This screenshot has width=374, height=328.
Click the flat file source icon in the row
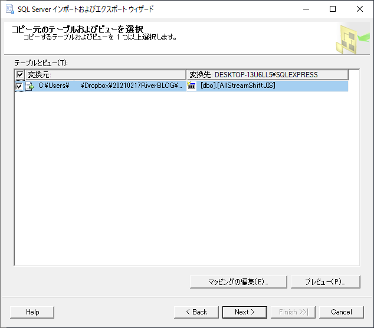30,86
